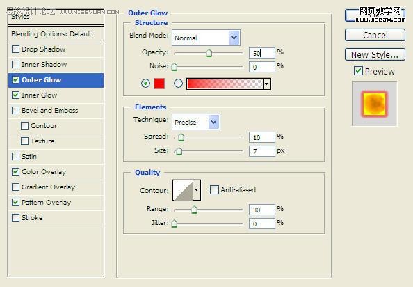Tick the Texture sub-option checkbox
This screenshot has height=287, width=413.
tap(24, 141)
